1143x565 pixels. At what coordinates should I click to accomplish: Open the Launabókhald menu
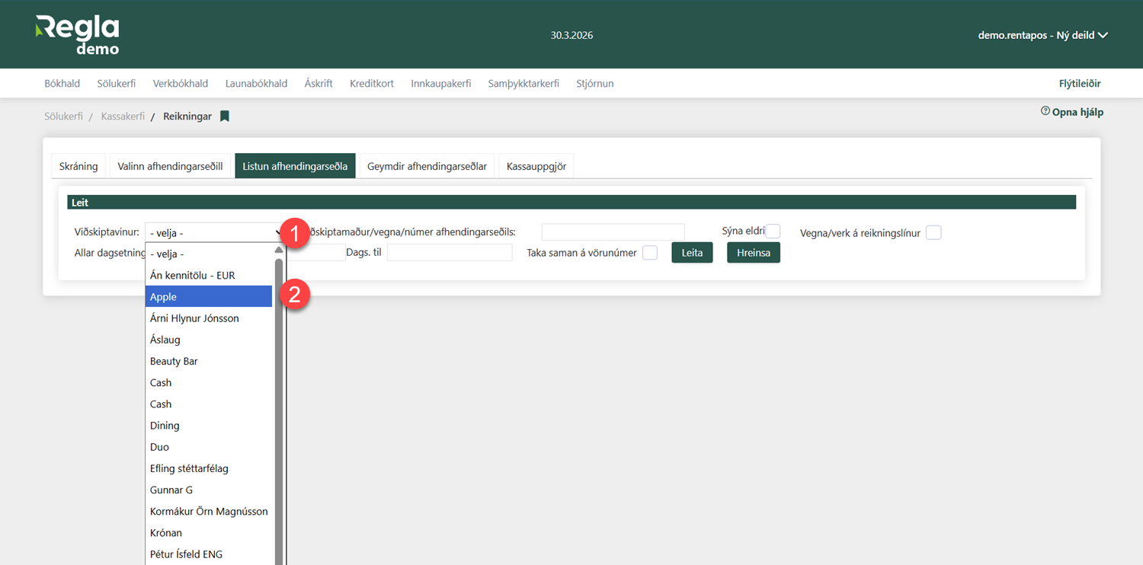click(256, 84)
